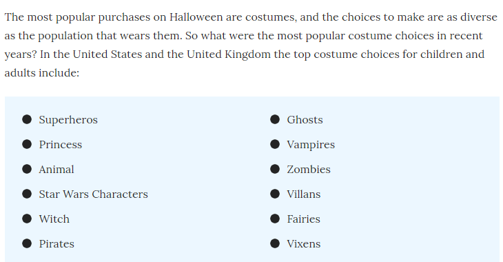Click the word Halloween in the paragraph
This screenshot has height=262, width=503.
196,17
